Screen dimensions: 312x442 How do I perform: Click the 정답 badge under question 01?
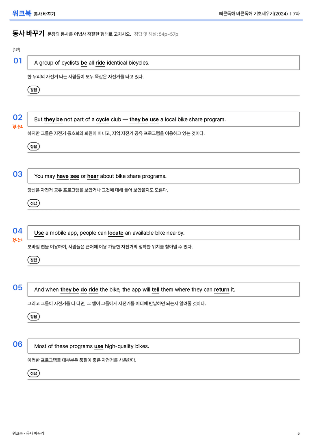point(33,89)
